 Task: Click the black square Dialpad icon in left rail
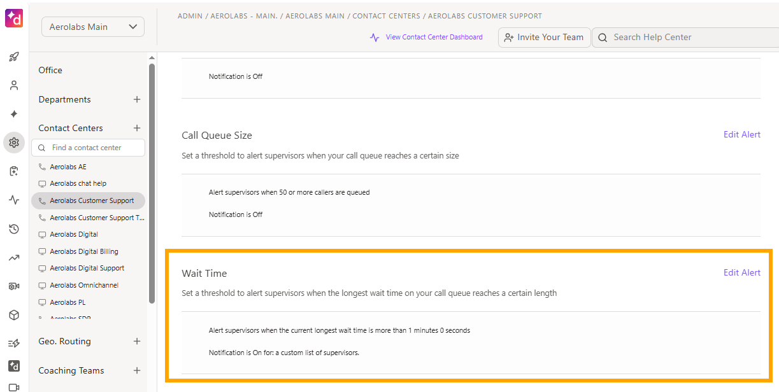[14, 366]
